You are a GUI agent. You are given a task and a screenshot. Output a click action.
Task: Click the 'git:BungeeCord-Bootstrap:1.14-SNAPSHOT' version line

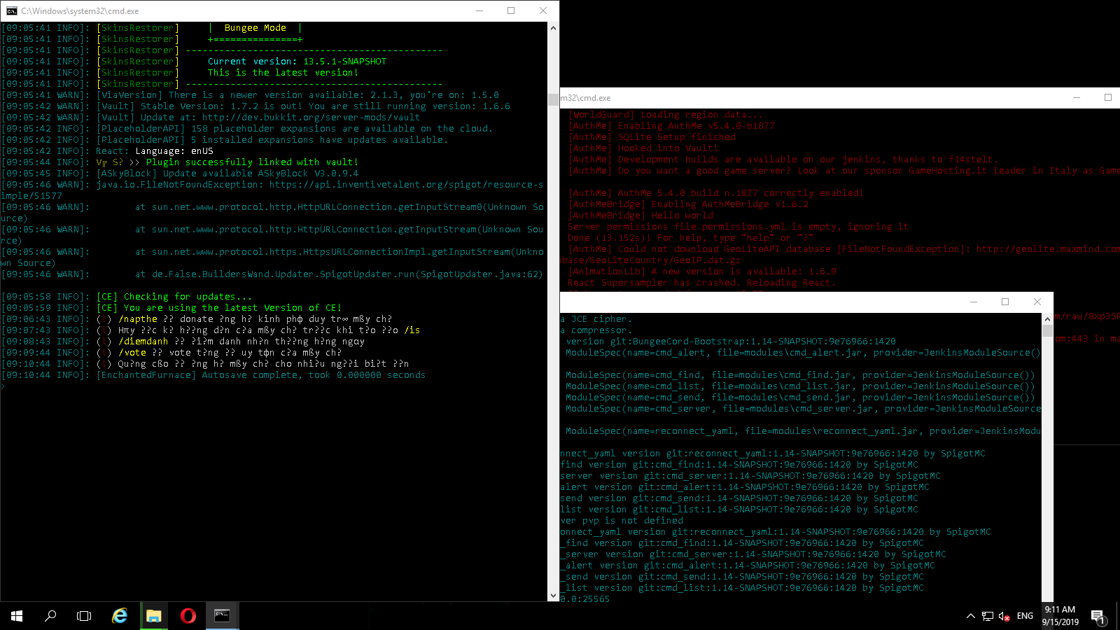731,342
